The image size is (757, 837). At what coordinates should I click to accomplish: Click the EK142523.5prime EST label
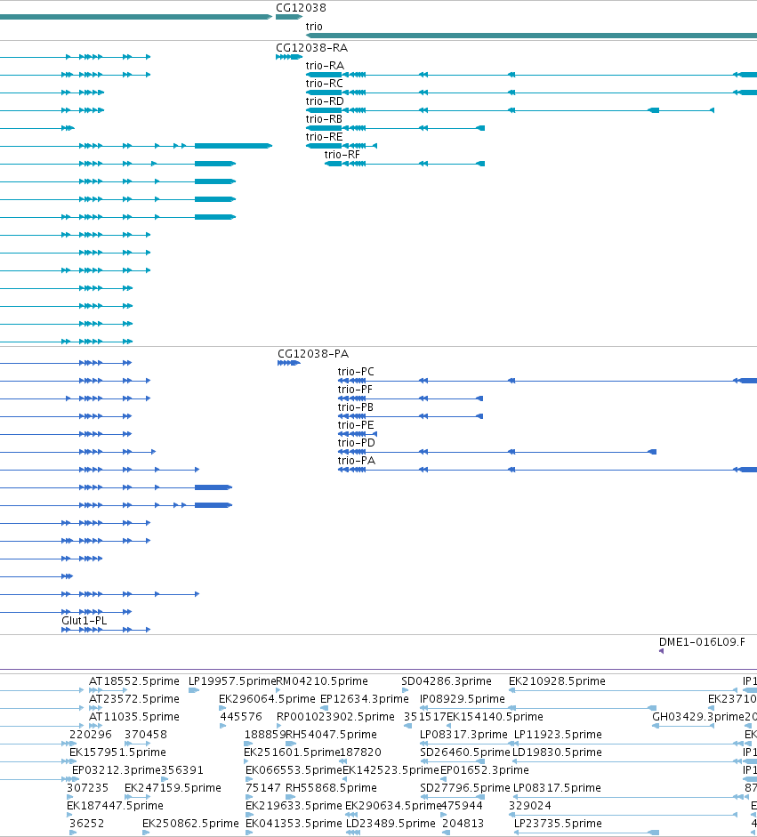click(x=391, y=769)
